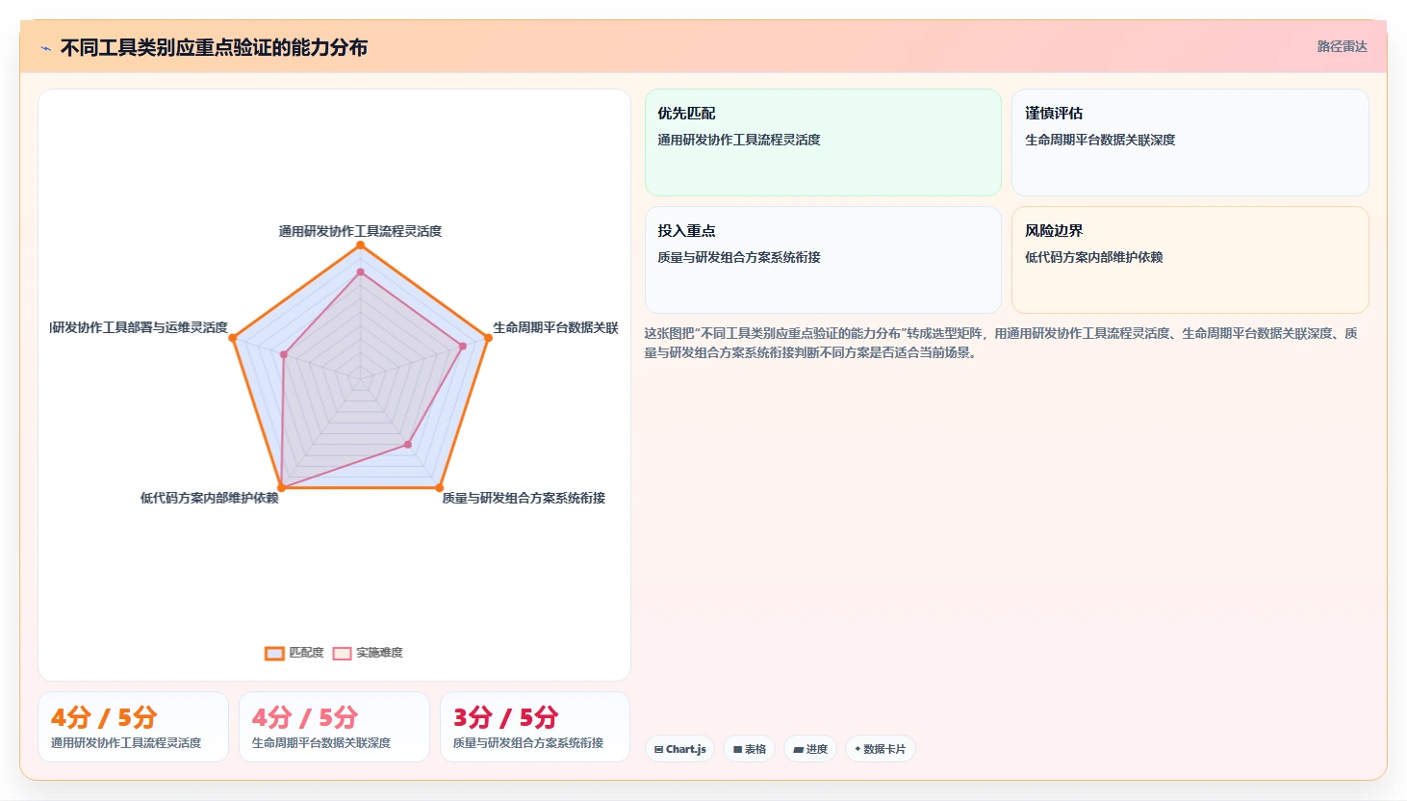Click the 进度 tag icon

798,749
